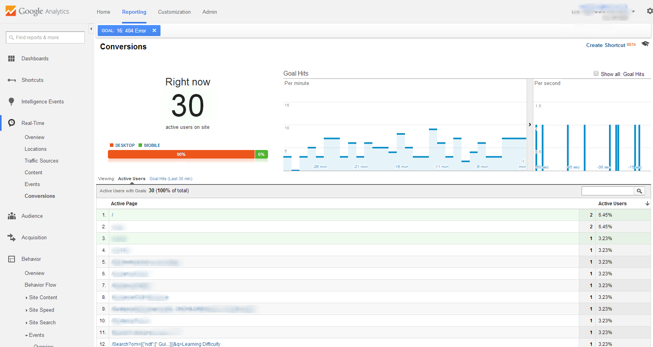Image resolution: width=653 pixels, height=347 pixels.
Task: Click the Real-Time clock icon
Action: pos(11,123)
